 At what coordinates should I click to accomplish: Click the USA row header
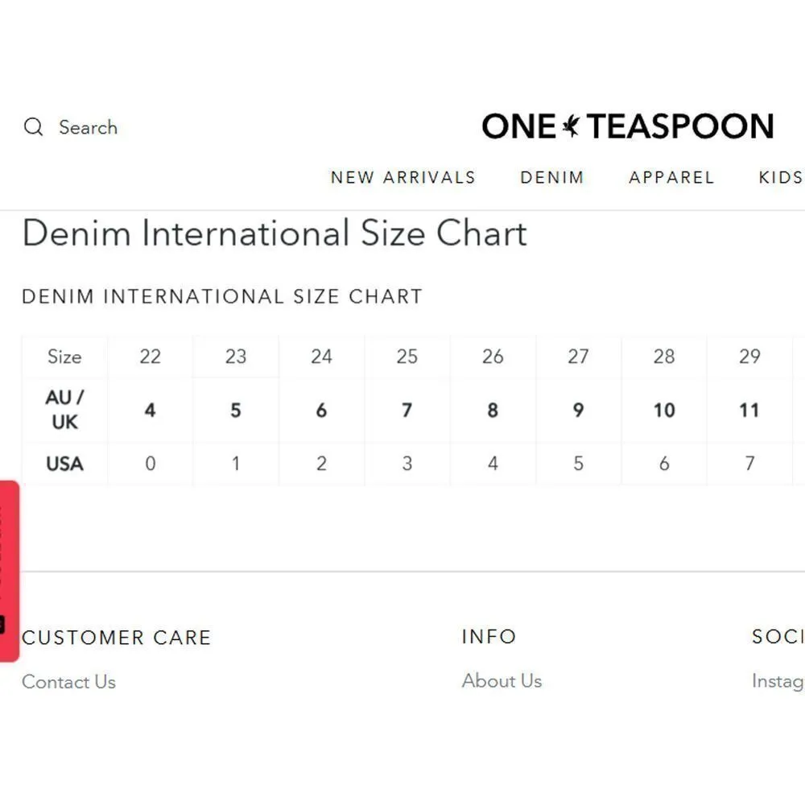coord(64,464)
